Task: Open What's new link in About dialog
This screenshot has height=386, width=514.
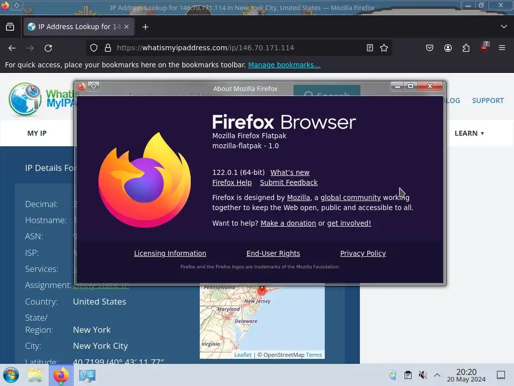Action: (x=290, y=172)
